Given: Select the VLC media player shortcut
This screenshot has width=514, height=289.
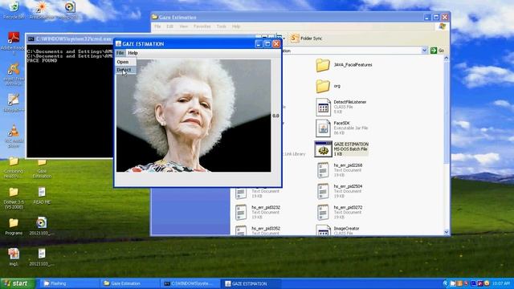Looking at the screenshot, I should (x=14, y=136).
